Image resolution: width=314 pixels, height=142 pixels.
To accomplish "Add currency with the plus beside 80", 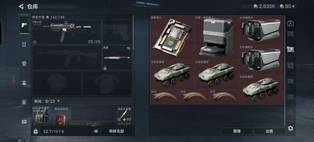I will (293, 6).
